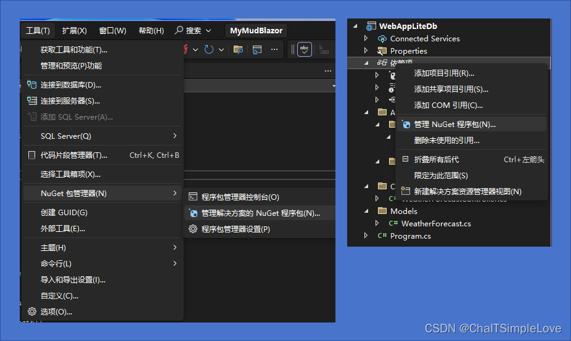Click the 管理解决方案的 NuGet 程序包 icon

coord(193,213)
